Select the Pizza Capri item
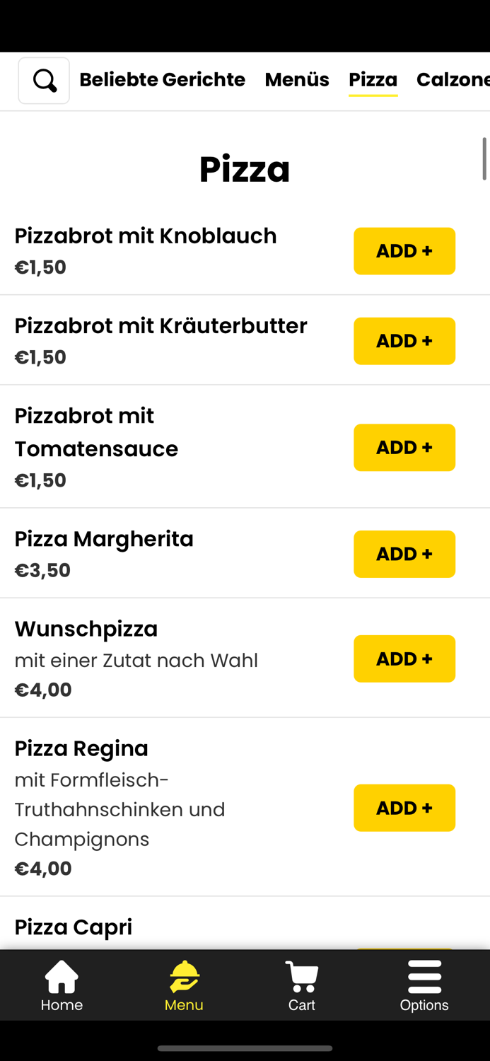Viewport: 490px width, 1061px height. tap(73, 926)
